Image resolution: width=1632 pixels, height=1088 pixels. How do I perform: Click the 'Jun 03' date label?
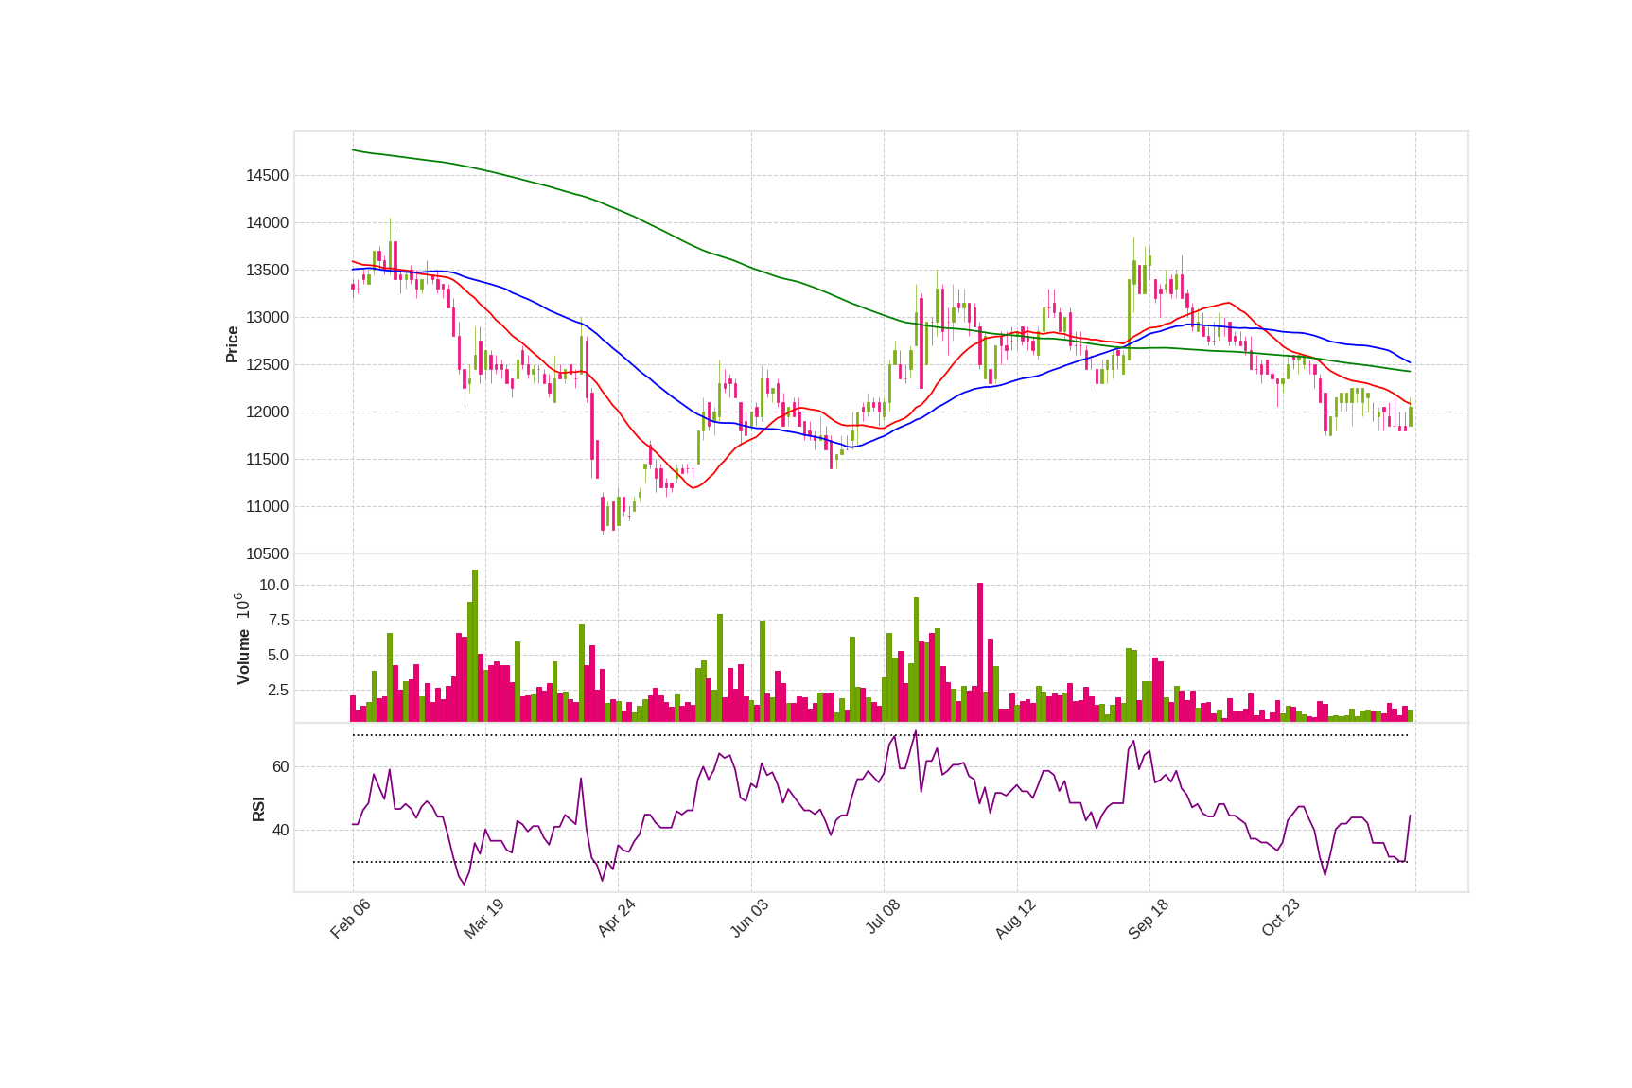pyautogui.click(x=749, y=919)
